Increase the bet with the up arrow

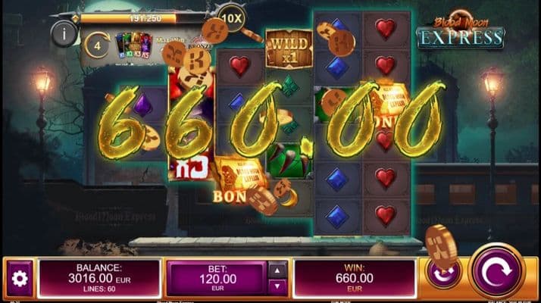pyautogui.click(x=277, y=270)
